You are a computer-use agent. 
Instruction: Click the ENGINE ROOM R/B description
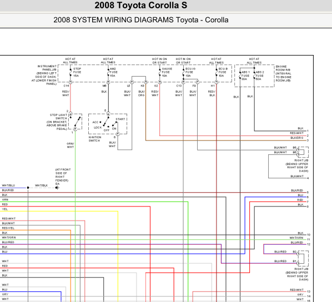tap(283, 73)
